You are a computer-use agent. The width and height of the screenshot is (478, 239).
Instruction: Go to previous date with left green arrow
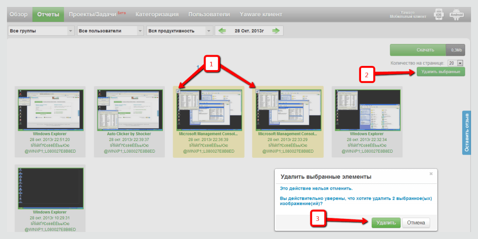click(x=222, y=31)
